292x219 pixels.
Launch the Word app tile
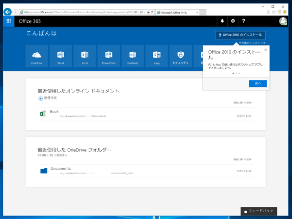click(x=61, y=56)
